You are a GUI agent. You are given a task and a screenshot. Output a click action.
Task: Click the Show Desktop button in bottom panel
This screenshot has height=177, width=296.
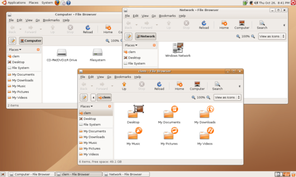point(3,174)
